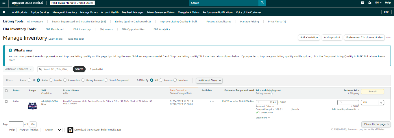Open Price Alerts (1) tab
Viewport: 394px width, 138px height.
tap(277, 22)
